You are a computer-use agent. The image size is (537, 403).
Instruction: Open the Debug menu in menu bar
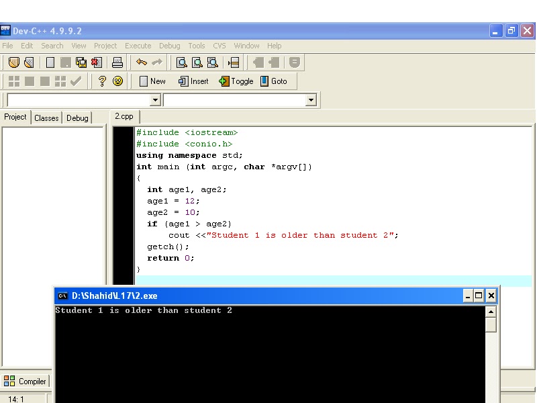tap(170, 46)
